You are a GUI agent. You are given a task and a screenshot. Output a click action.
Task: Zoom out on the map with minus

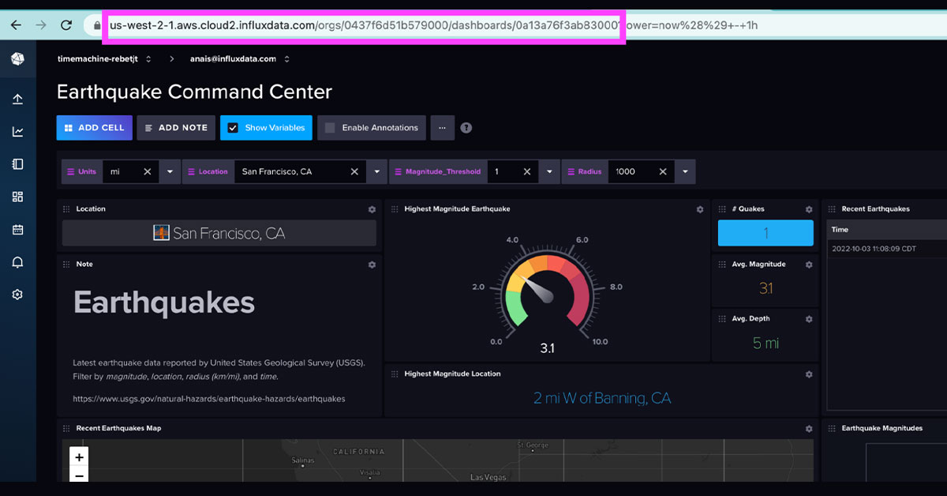click(x=79, y=475)
